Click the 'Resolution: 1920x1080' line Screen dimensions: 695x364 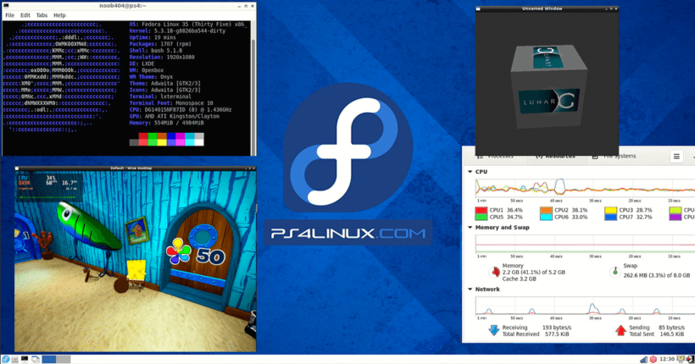tap(162, 57)
